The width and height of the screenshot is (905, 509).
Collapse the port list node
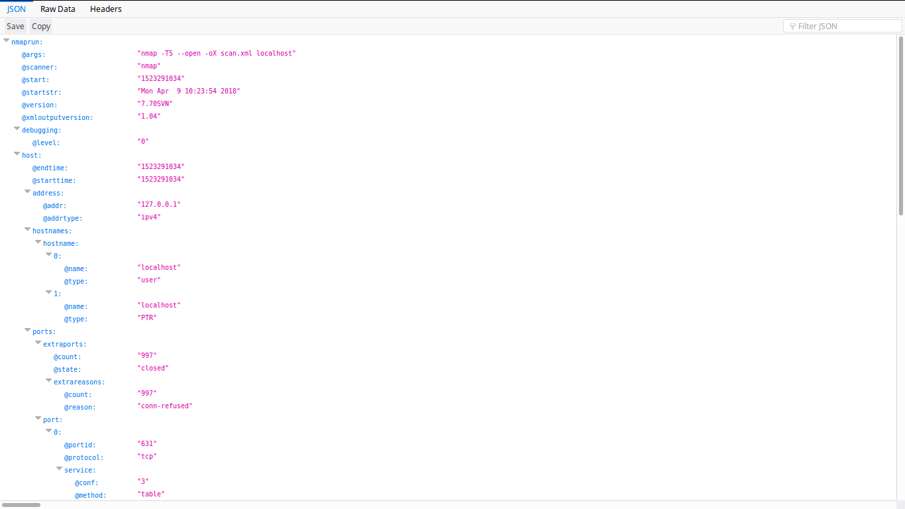pyautogui.click(x=38, y=418)
